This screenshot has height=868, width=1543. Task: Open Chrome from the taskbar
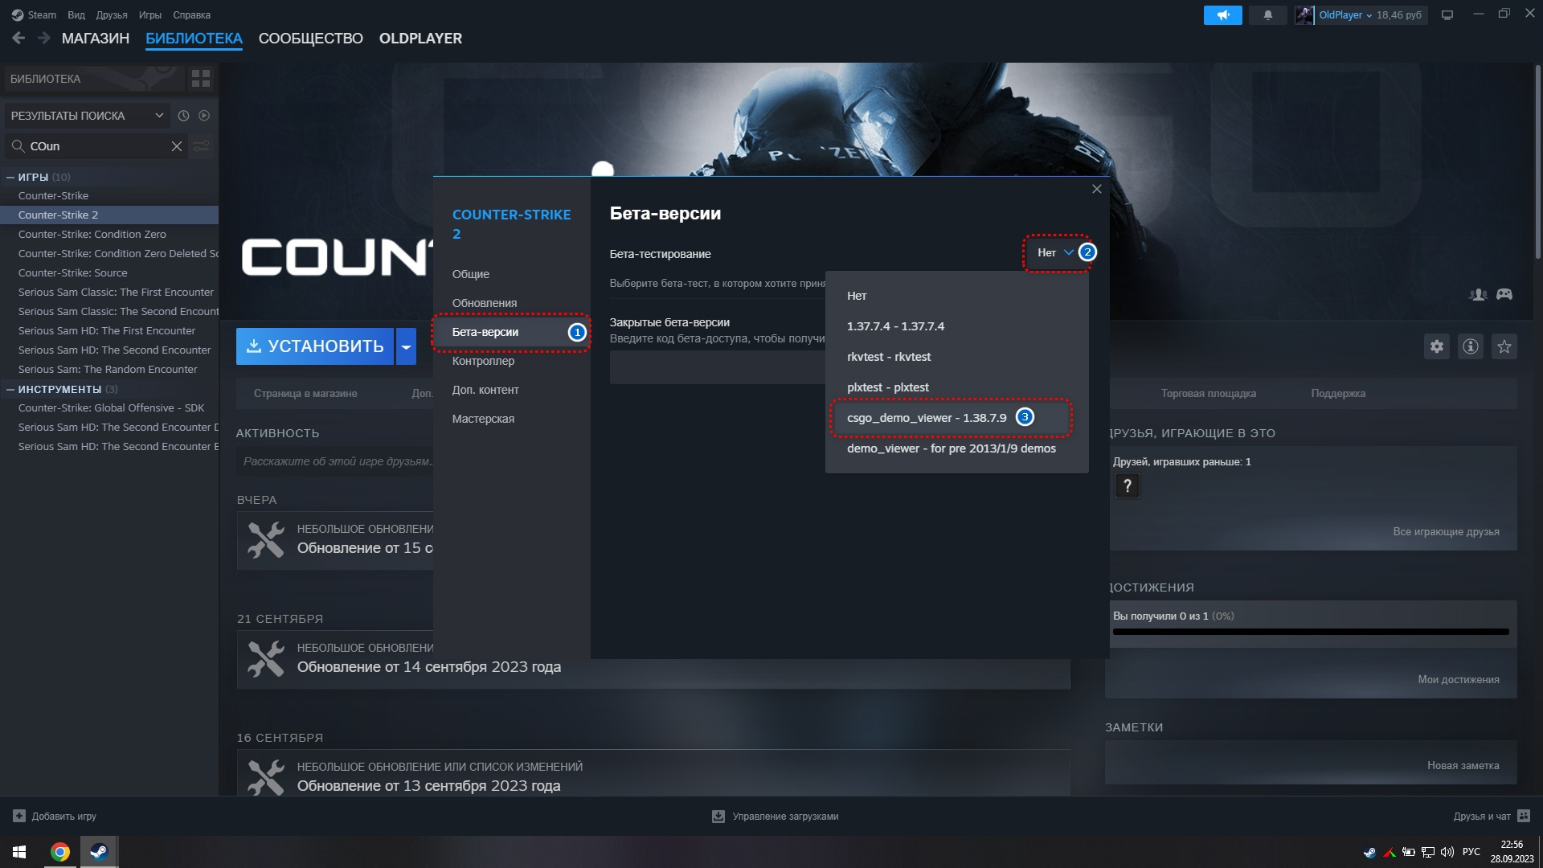60,852
